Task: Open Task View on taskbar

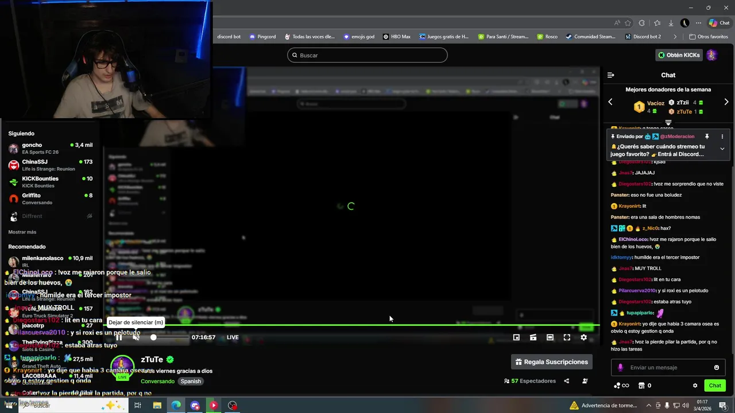Action: pos(138,406)
